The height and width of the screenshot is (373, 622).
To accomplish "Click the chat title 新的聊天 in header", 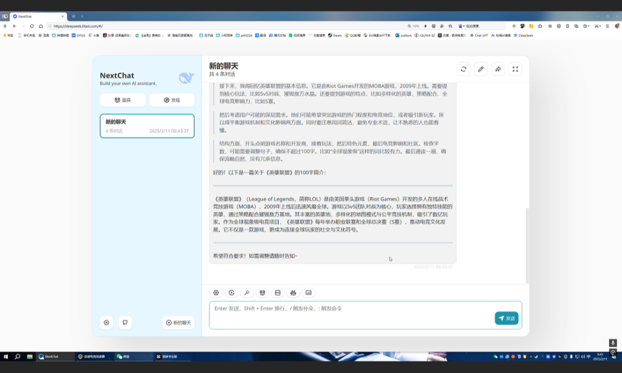I will [224, 66].
